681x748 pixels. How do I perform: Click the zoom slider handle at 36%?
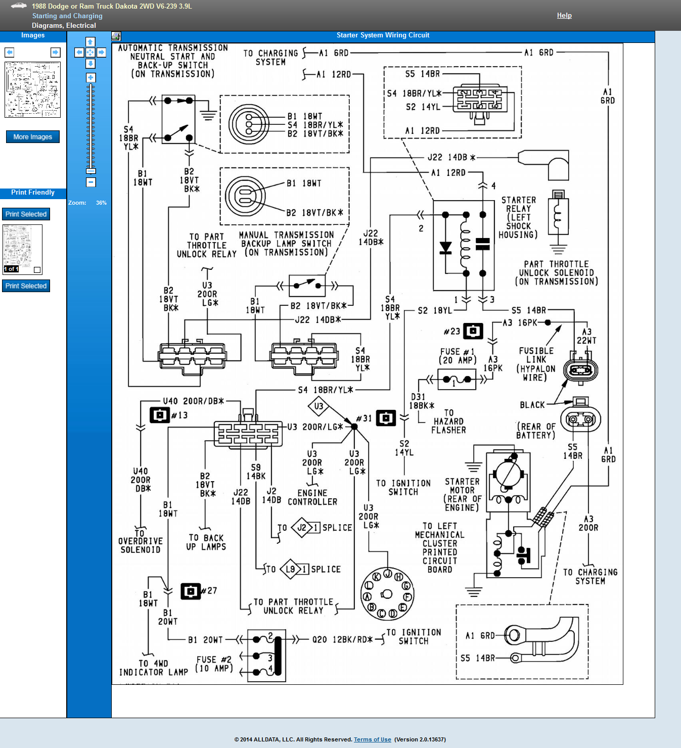(x=90, y=171)
